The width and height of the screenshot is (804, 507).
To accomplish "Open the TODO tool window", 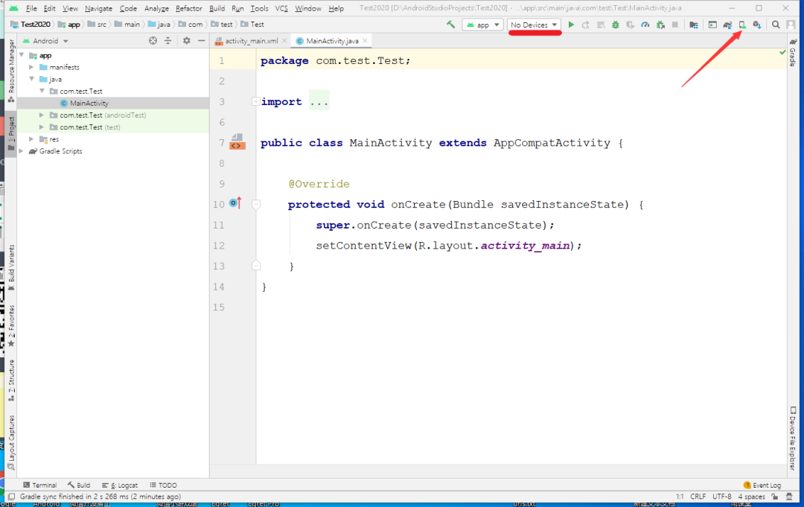I will pos(163,485).
